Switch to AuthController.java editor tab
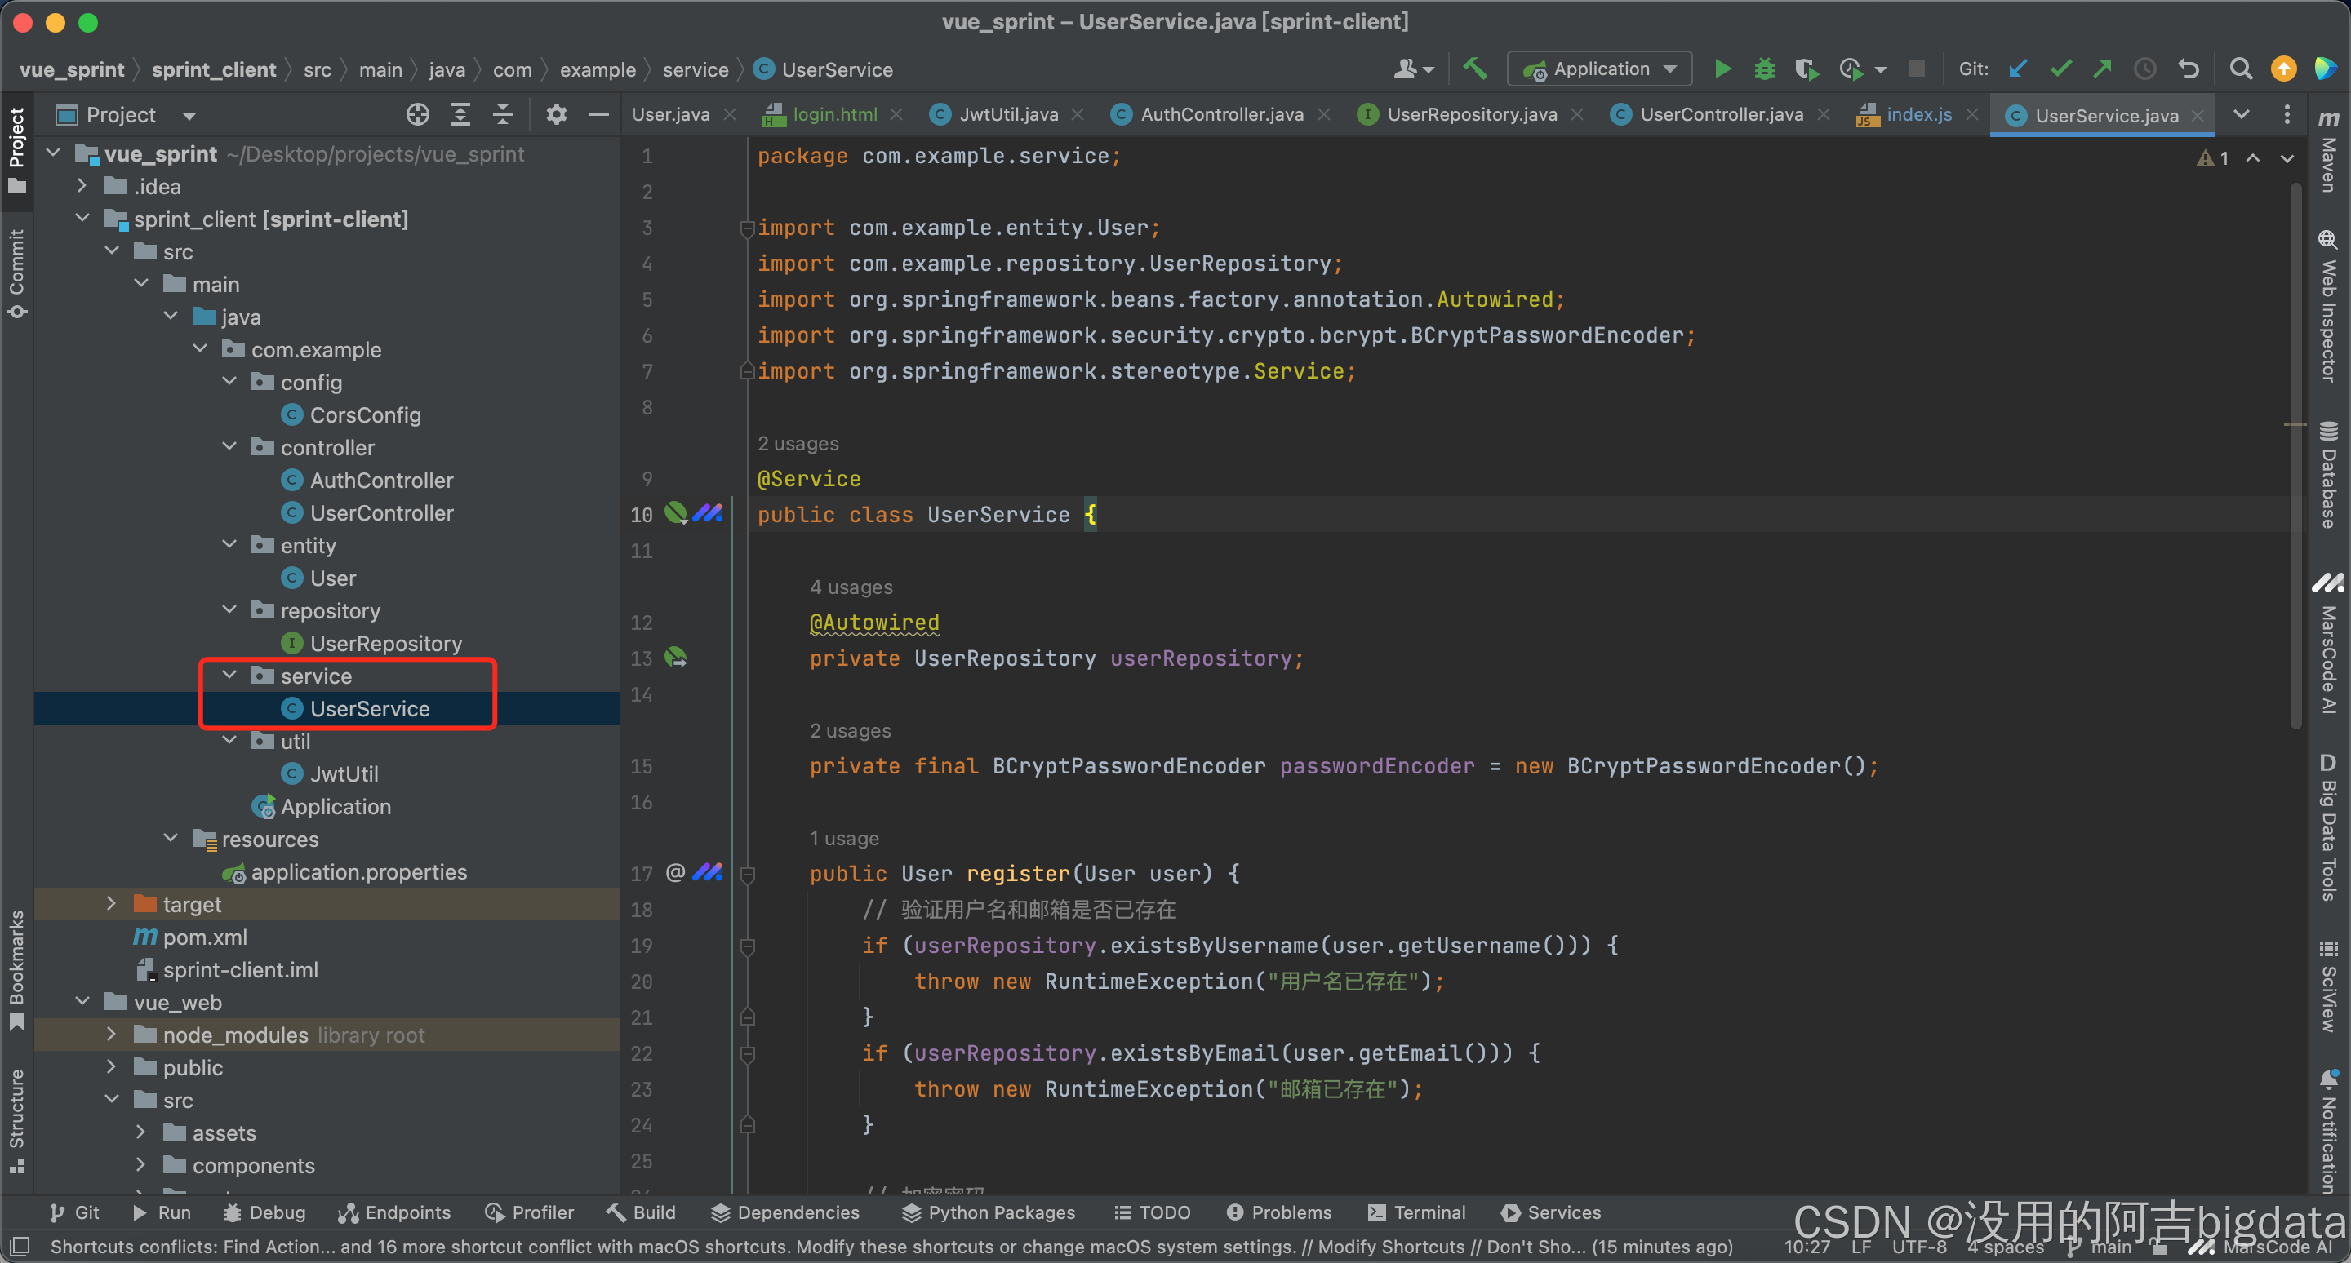Viewport: 2351px width, 1263px height. tap(1220, 115)
